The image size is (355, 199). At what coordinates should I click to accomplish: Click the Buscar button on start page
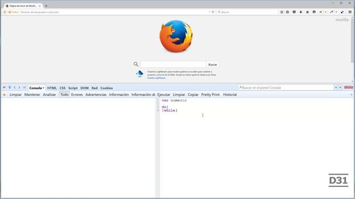212,65
